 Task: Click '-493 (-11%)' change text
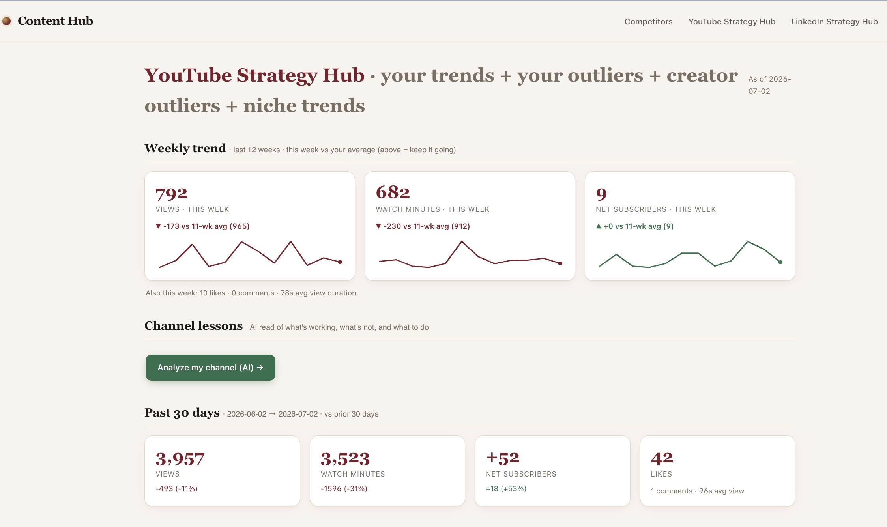coord(176,489)
